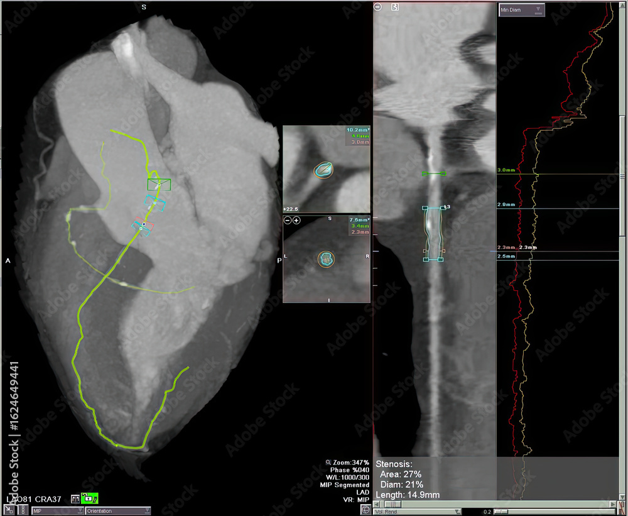This screenshot has width=628, height=516.
Task: Open the Orientation dropdown
Action: pos(118,511)
